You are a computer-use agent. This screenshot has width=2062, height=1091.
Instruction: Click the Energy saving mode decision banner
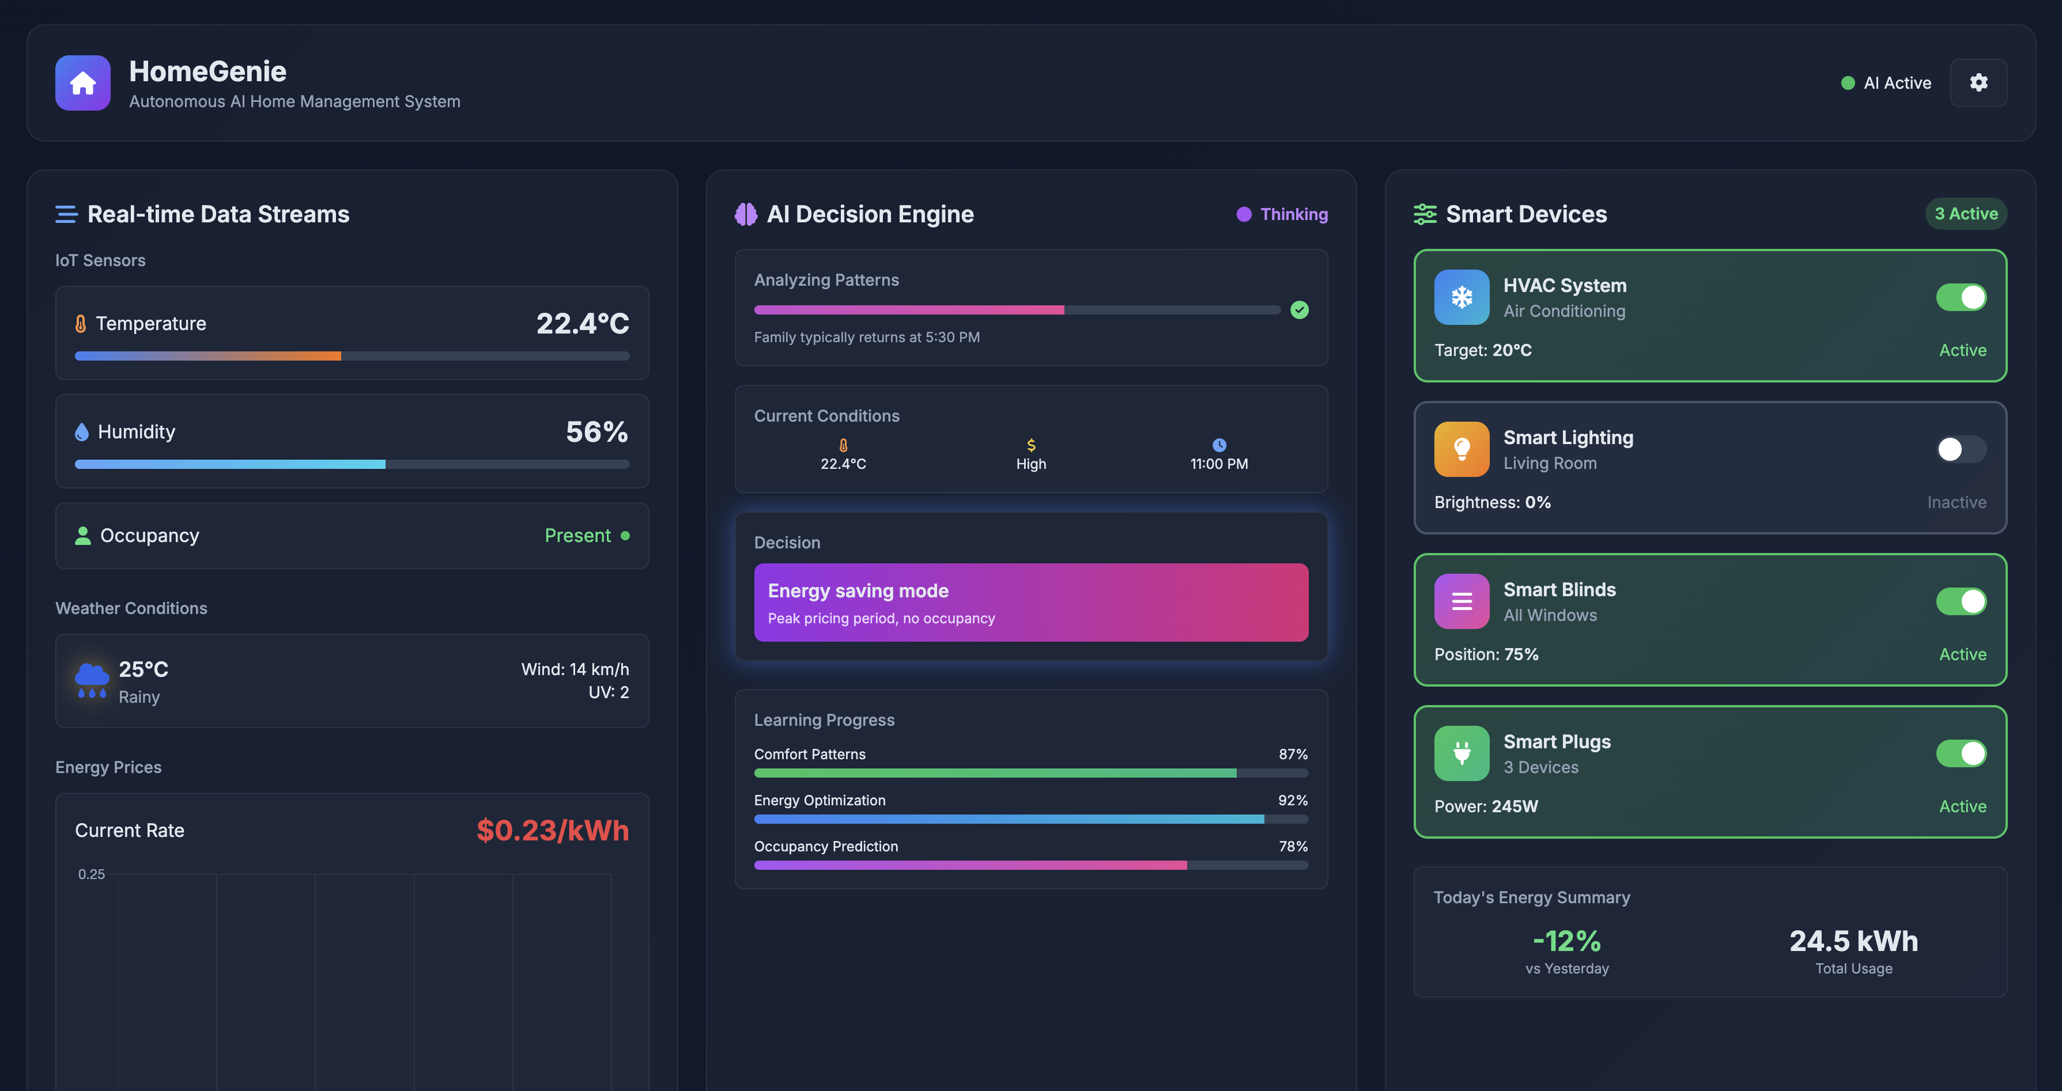[x=1030, y=603]
